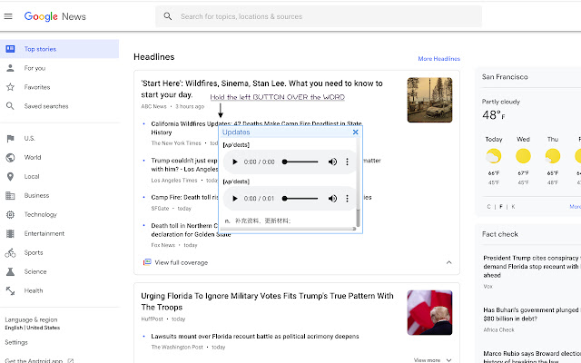Screen dimensions: 581x363
Task: Go to U.S. news section
Action: click(x=30, y=139)
